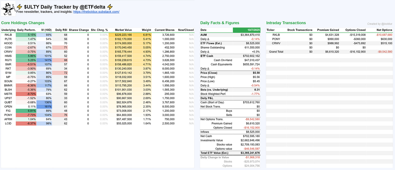The height and width of the screenshot is (170, 395).
Task: Click SMR market value $158,486,820
Action: (120, 65)
